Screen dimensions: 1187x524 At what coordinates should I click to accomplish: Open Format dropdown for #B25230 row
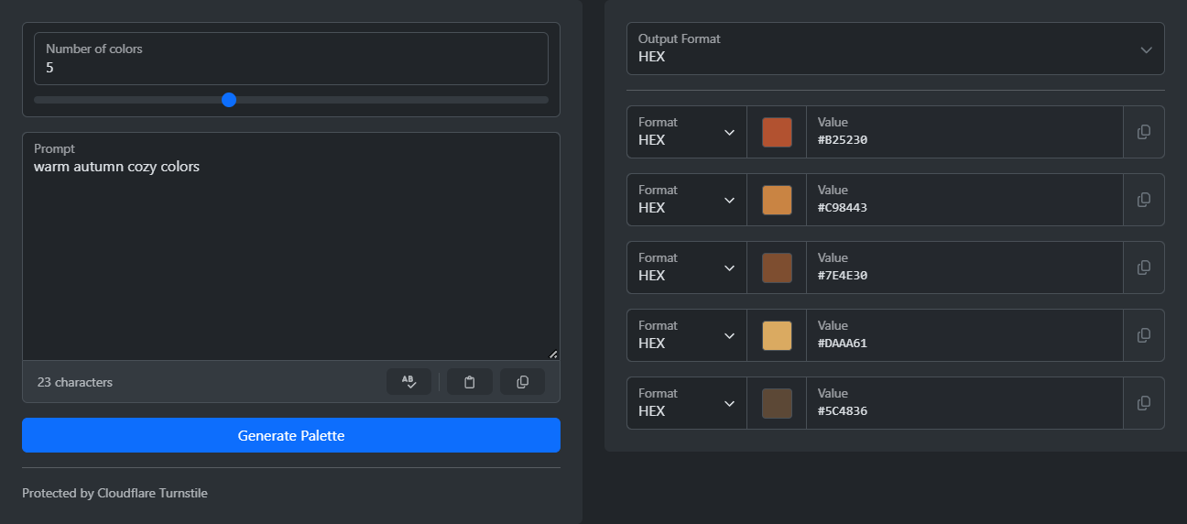(687, 132)
